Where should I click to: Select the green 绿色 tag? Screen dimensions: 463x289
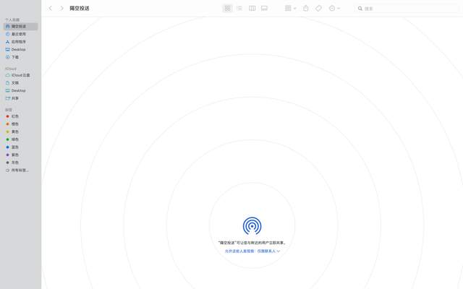pos(21,139)
